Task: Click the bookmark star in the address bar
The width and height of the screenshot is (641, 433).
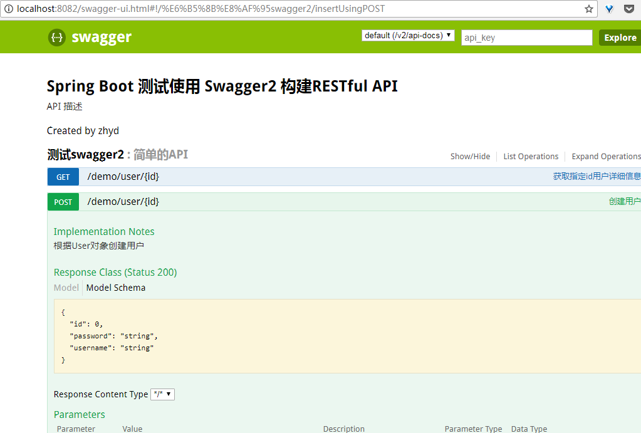Action: pyautogui.click(x=588, y=9)
